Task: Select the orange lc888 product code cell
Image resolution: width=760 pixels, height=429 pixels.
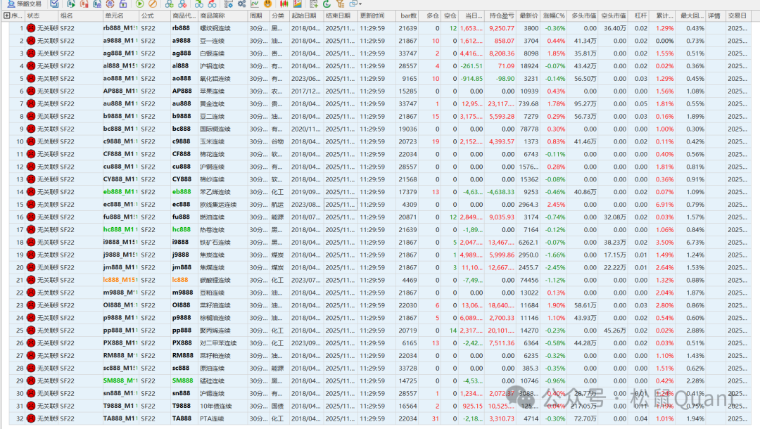Action: click(181, 280)
